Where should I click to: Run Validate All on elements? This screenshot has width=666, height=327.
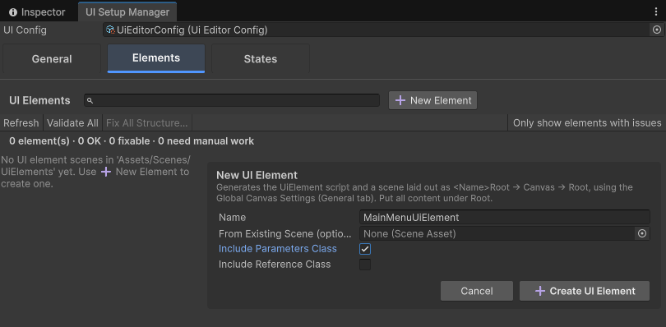tap(72, 122)
